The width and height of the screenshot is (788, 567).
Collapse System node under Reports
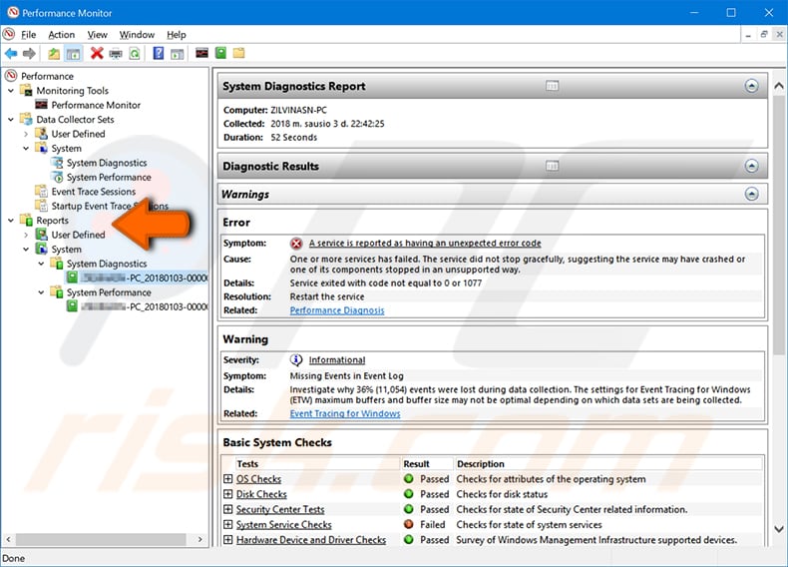pyautogui.click(x=26, y=249)
